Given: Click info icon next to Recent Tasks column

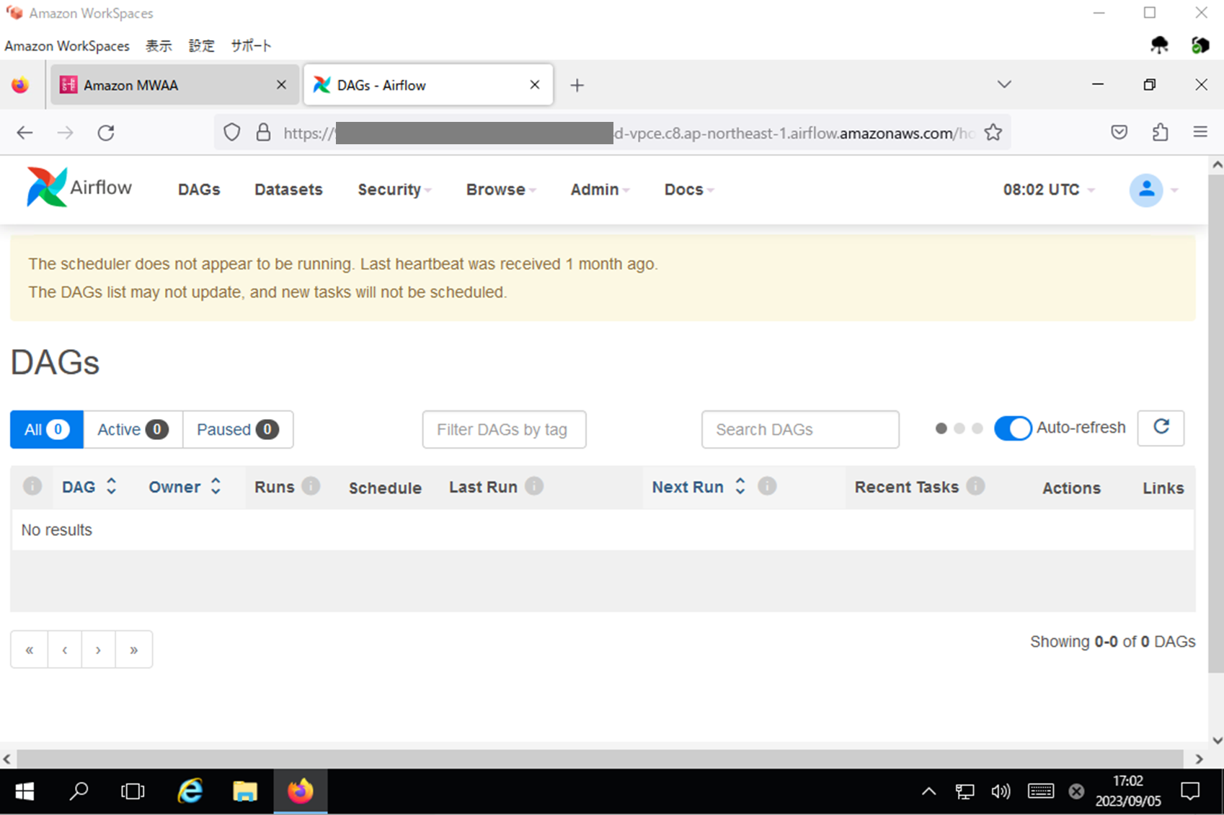Looking at the screenshot, I should 975,486.
